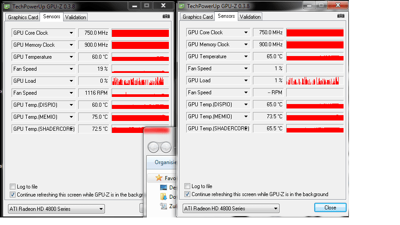Enable Log to file in left GPU-Z window

(13, 186)
